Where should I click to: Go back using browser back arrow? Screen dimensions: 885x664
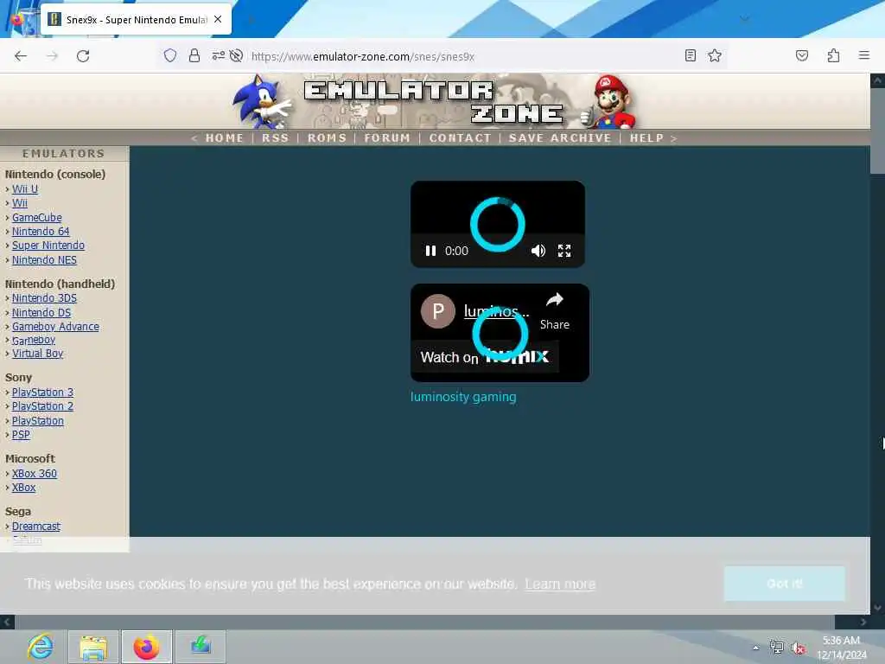click(x=21, y=56)
